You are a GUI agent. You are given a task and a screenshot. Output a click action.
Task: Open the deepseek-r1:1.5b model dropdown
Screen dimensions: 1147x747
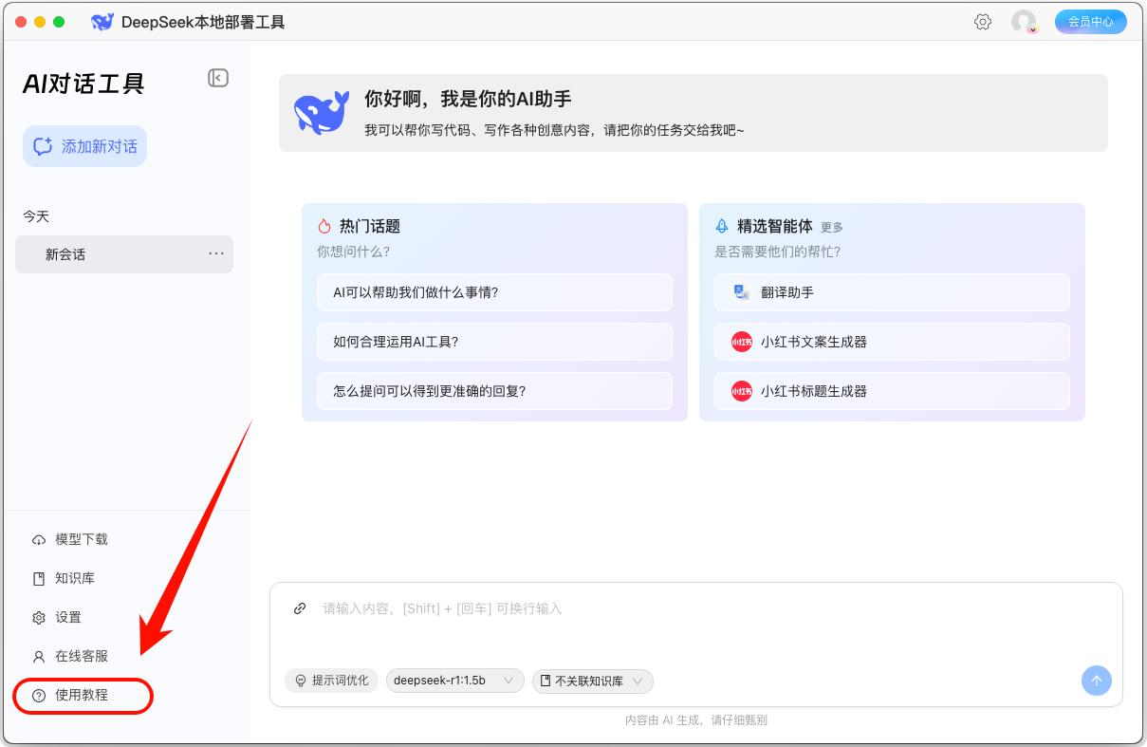pos(454,681)
